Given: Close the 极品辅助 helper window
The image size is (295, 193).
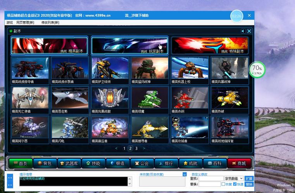Looking at the screenshot, I should pos(249,15).
